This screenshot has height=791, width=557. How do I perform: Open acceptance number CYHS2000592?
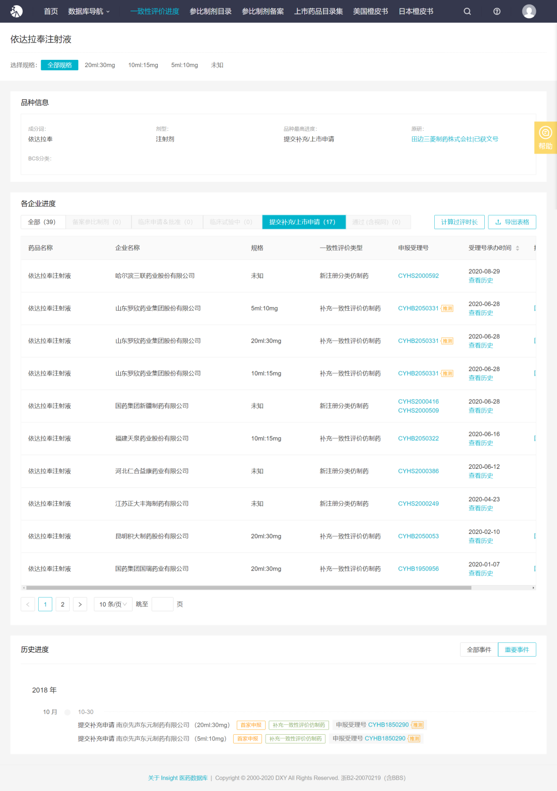tap(418, 276)
